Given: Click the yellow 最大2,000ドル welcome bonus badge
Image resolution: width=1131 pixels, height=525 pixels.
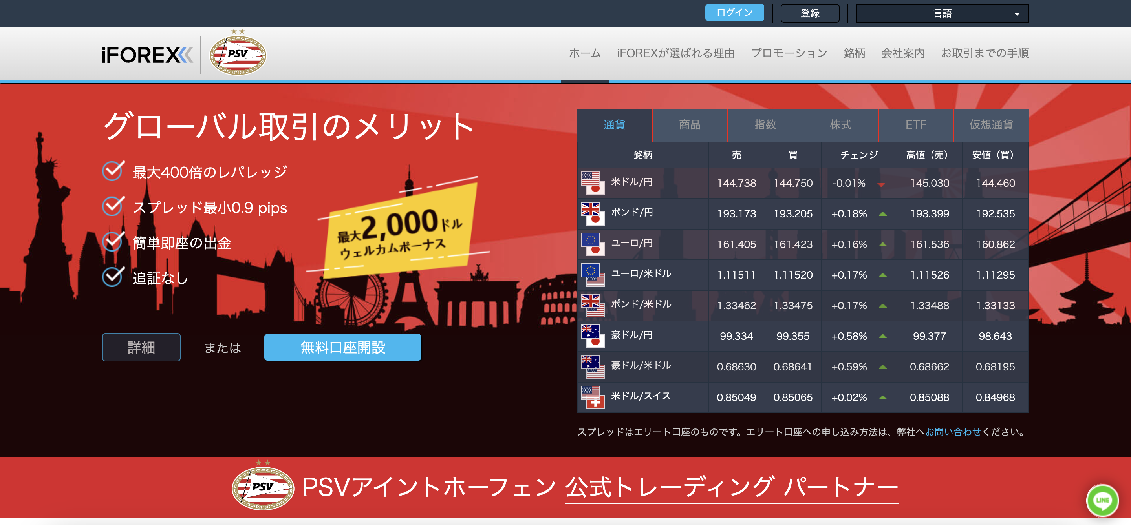Looking at the screenshot, I should [399, 231].
